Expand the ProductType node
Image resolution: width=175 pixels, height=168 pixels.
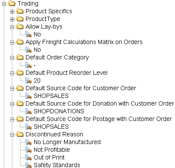pyautogui.click(x=12, y=19)
